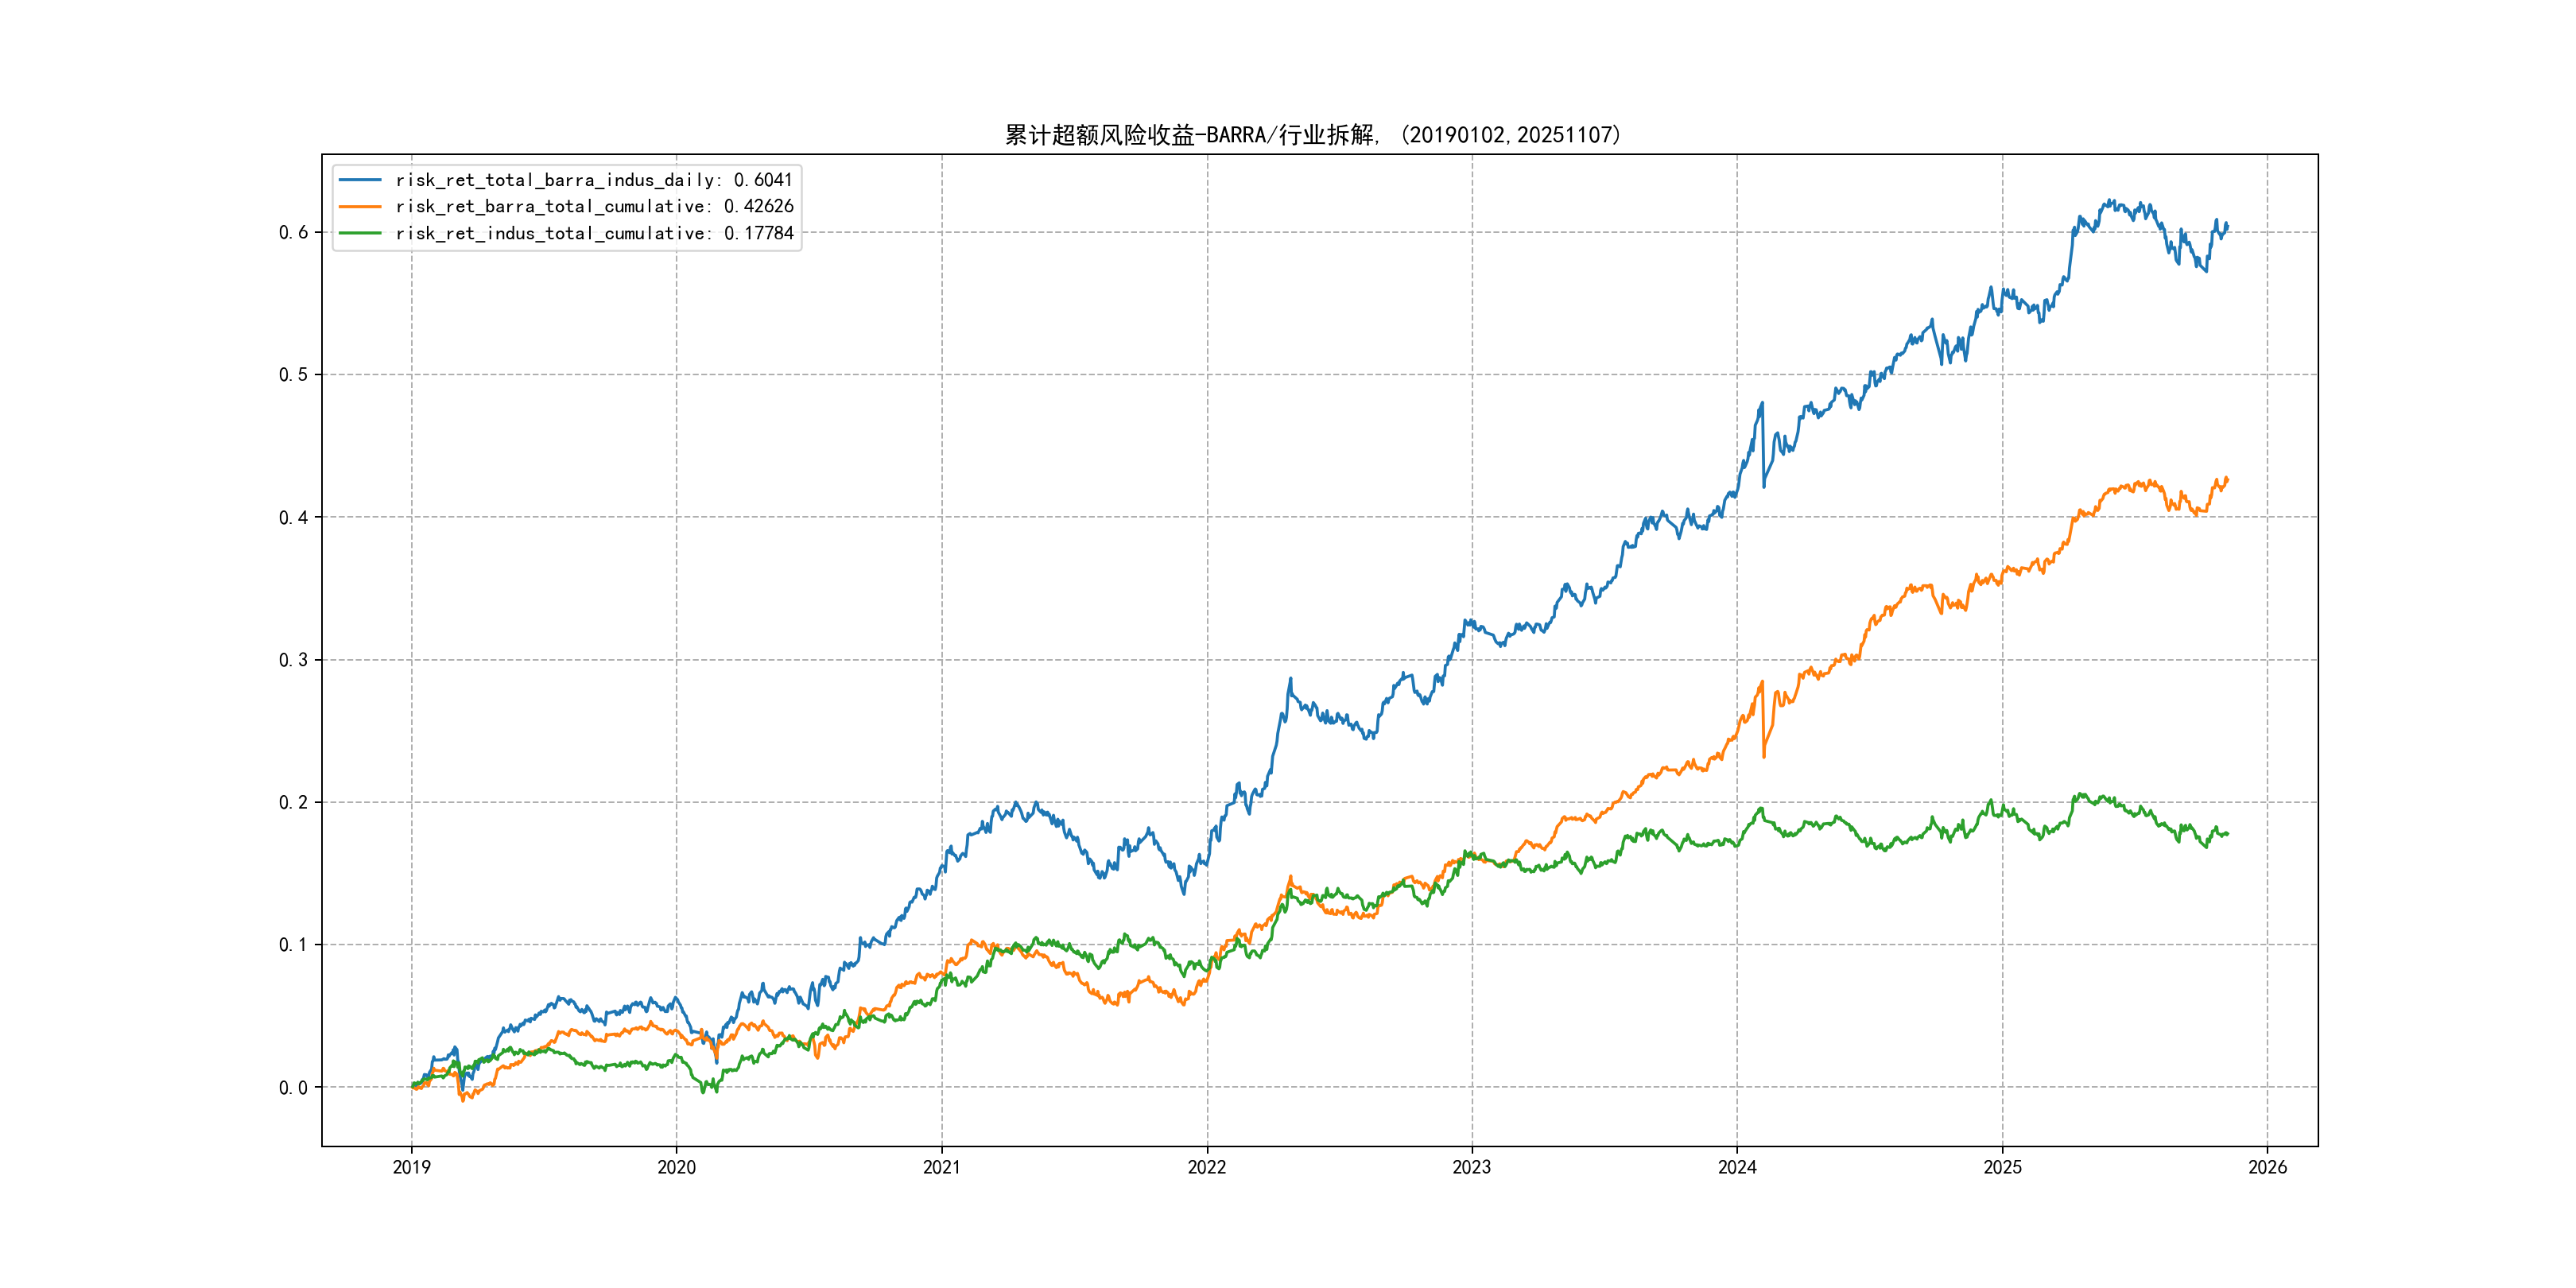The height and width of the screenshot is (1288, 2576).
Task: Click the 2022 x-axis tick label
Action: [1206, 1167]
